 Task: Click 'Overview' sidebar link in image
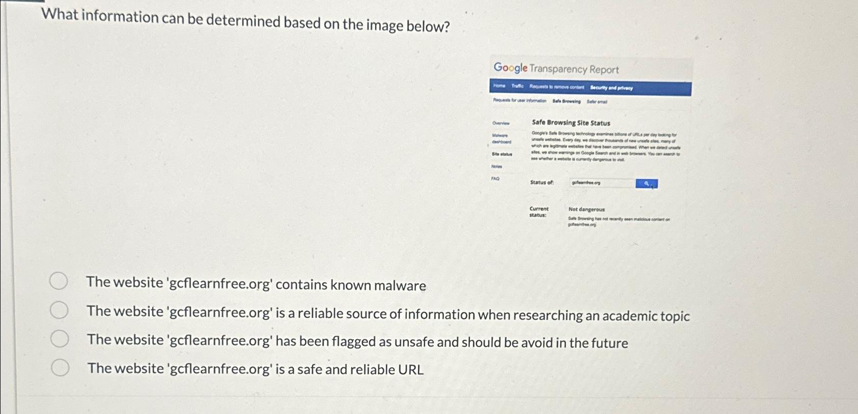(x=501, y=123)
